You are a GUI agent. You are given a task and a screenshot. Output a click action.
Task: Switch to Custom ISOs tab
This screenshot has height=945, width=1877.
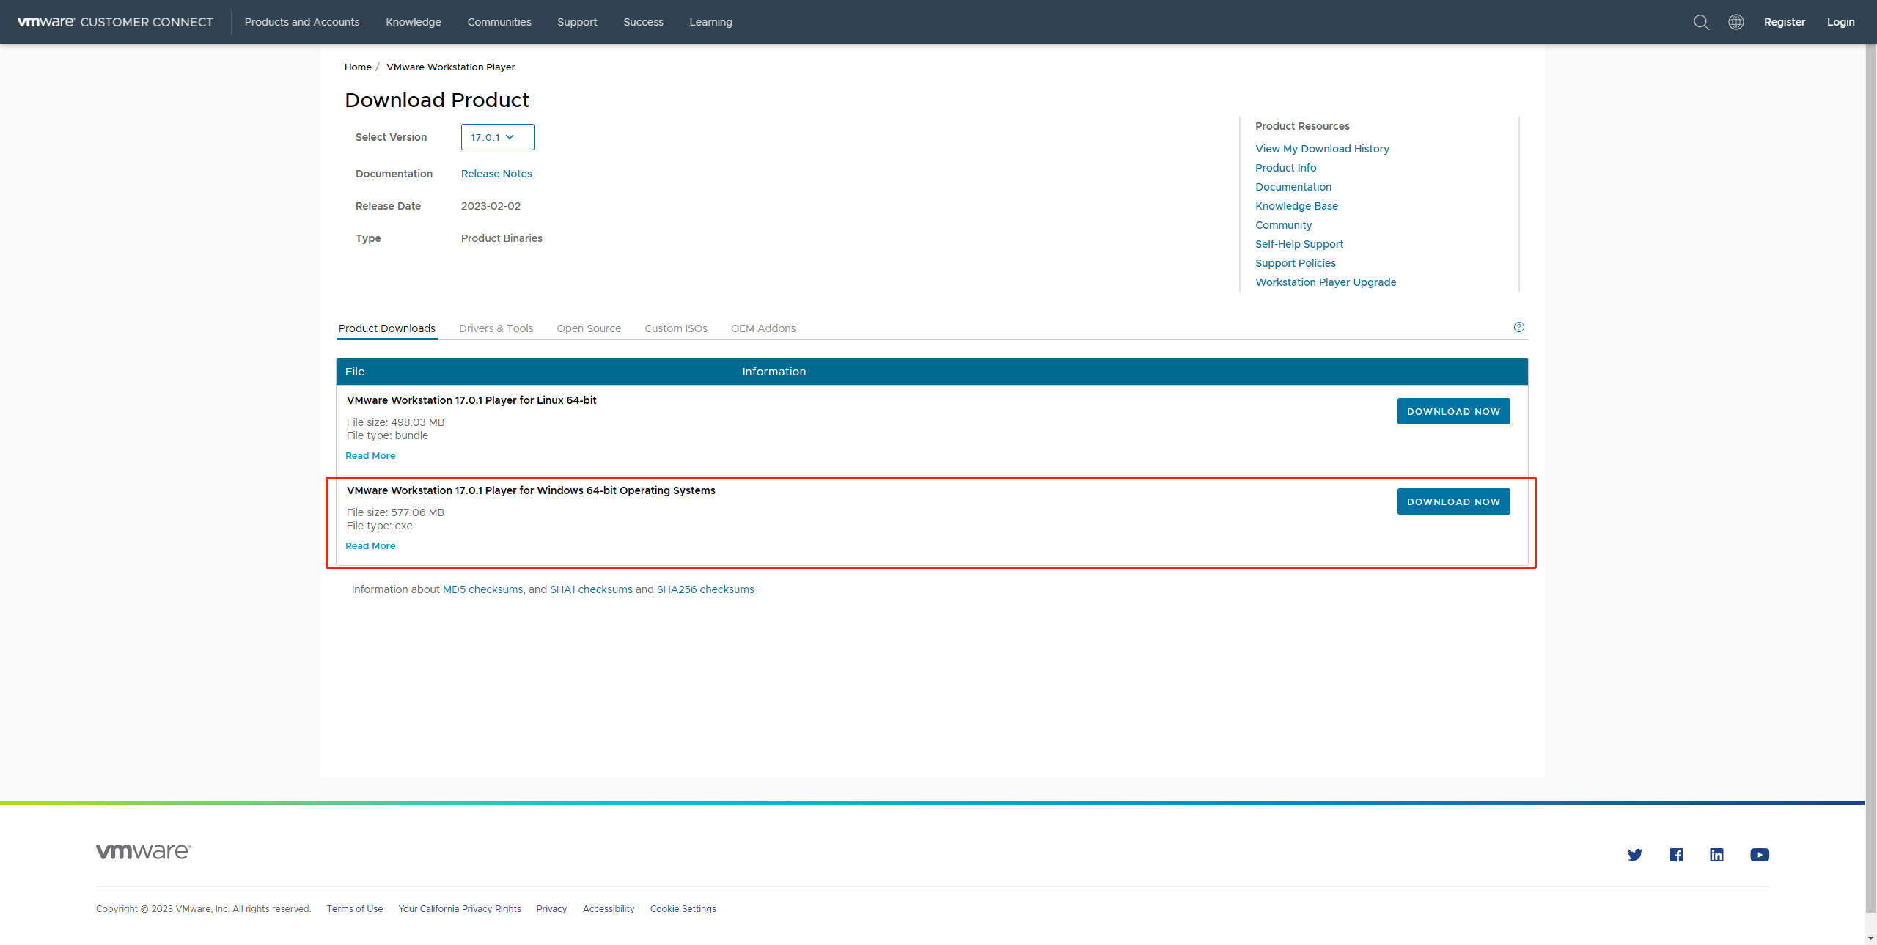[676, 328]
